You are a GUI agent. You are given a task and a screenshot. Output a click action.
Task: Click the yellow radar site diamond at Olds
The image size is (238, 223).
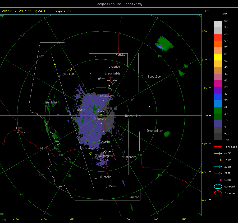[101, 115]
